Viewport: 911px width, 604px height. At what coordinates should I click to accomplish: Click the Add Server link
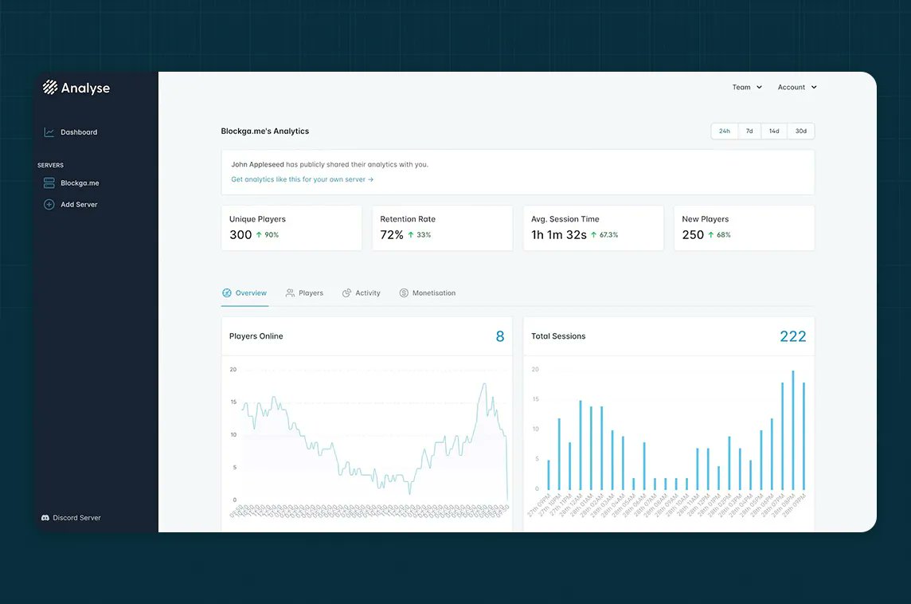(71, 205)
